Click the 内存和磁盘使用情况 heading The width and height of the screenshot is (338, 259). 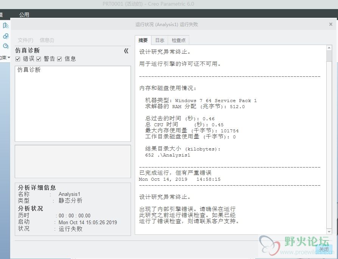click(168, 88)
